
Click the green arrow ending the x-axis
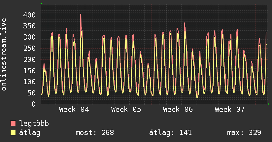click(268, 104)
